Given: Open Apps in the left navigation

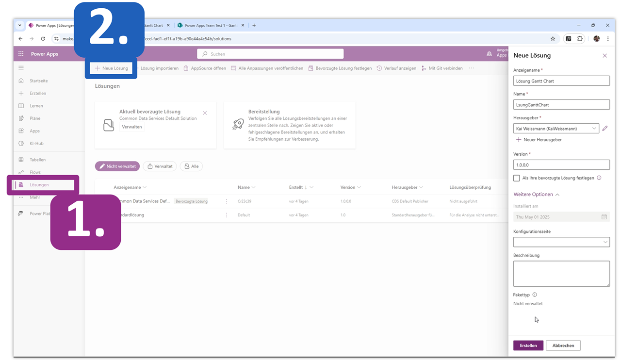Looking at the screenshot, I should (x=34, y=131).
